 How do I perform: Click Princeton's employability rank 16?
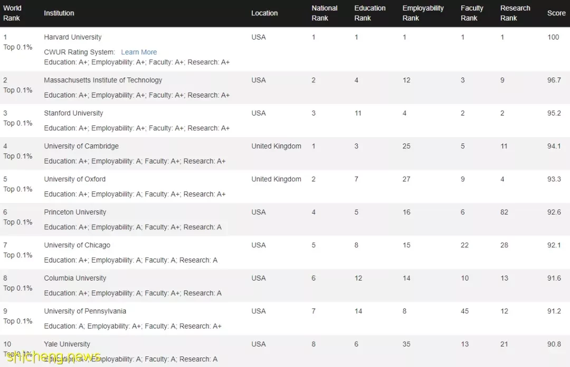coord(406,212)
